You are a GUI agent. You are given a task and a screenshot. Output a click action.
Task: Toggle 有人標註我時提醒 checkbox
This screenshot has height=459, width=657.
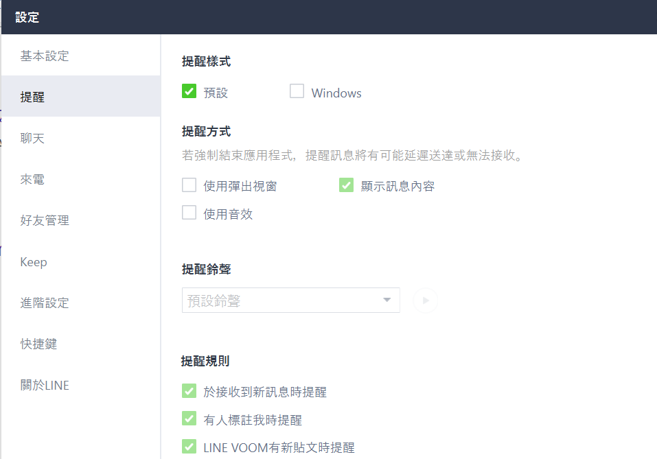coord(189,419)
